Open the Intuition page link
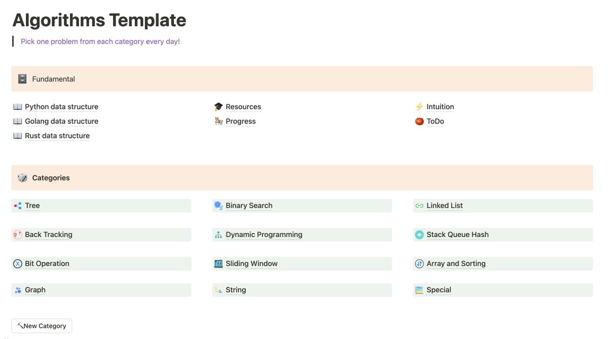The width and height of the screenshot is (608, 339). click(x=440, y=107)
